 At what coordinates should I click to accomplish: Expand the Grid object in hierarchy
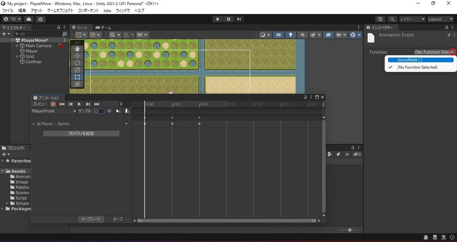pos(17,56)
